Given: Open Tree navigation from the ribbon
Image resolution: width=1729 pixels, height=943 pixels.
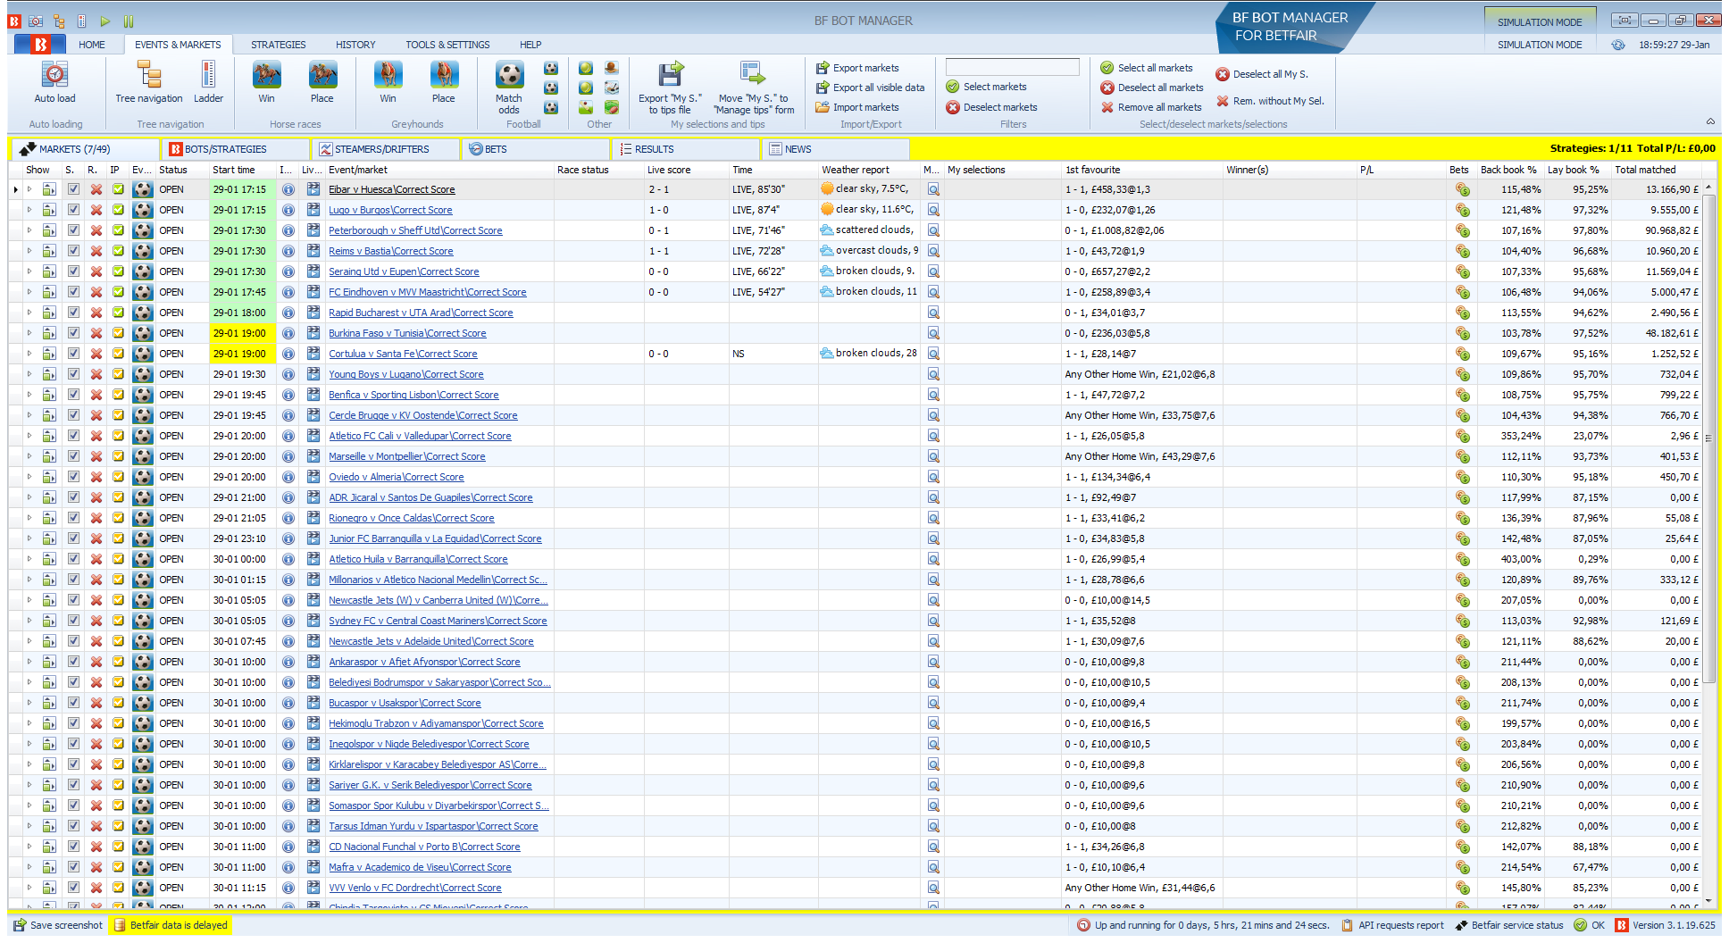Looking at the screenshot, I should coord(149,82).
